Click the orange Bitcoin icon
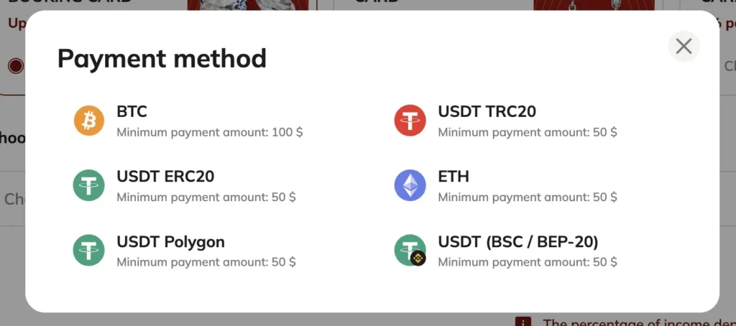 click(89, 121)
